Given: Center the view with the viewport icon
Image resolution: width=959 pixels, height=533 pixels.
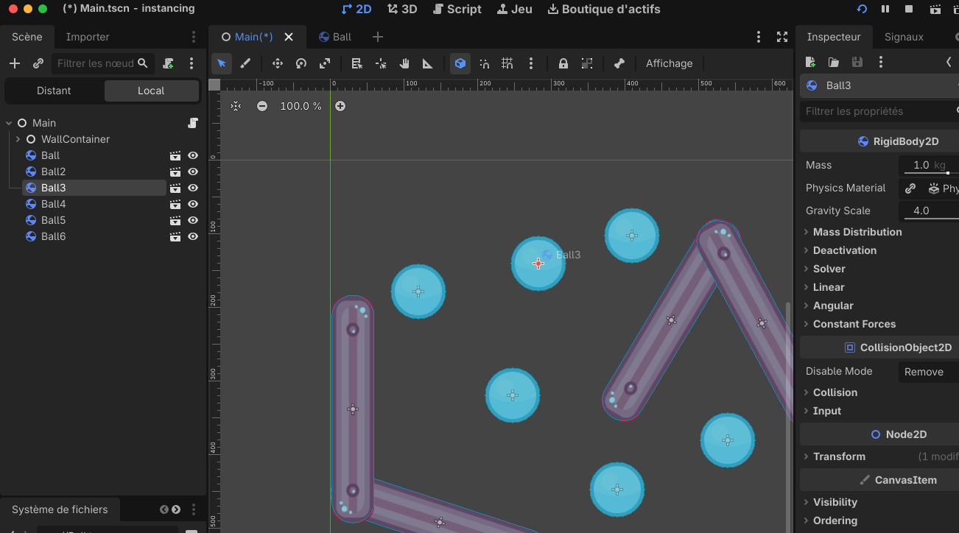Looking at the screenshot, I should (x=236, y=106).
